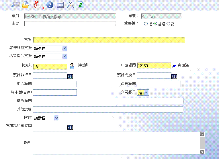Open the folder icon in toolbar
The width and height of the screenshot is (219, 159).
[x=26, y=5]
